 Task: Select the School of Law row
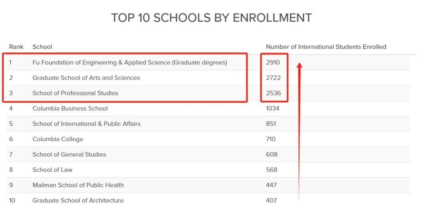[208, 170]
